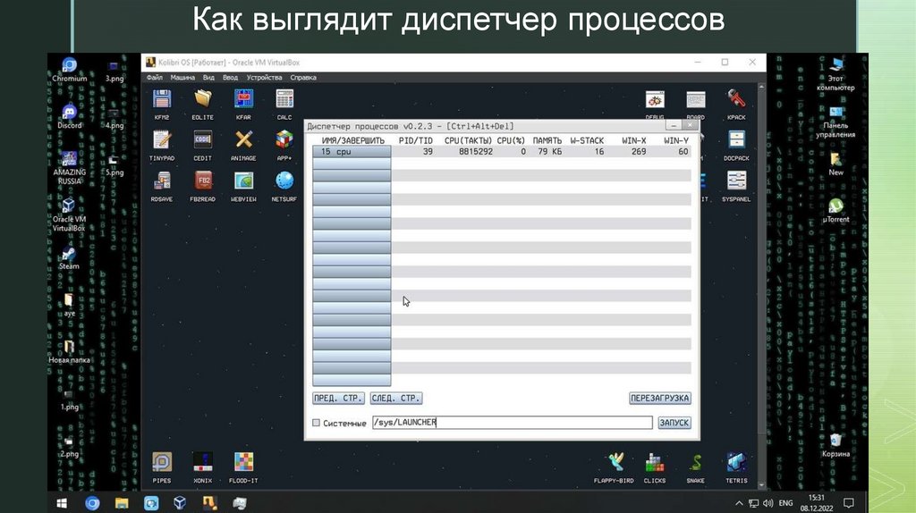
Task: Launch the RDSAVE icon
Action: [x=162, y=181]
